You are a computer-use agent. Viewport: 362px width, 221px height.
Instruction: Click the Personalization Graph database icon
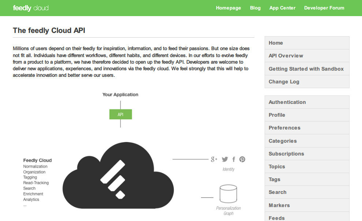pyautogui.click(x=228, y=194)
